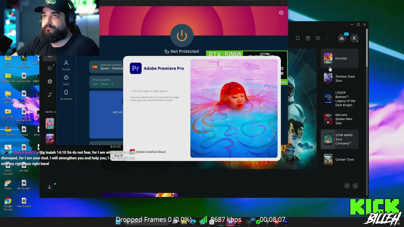
Task: Select STAR WARS Zero Company entry
Action: coord(340,139)
